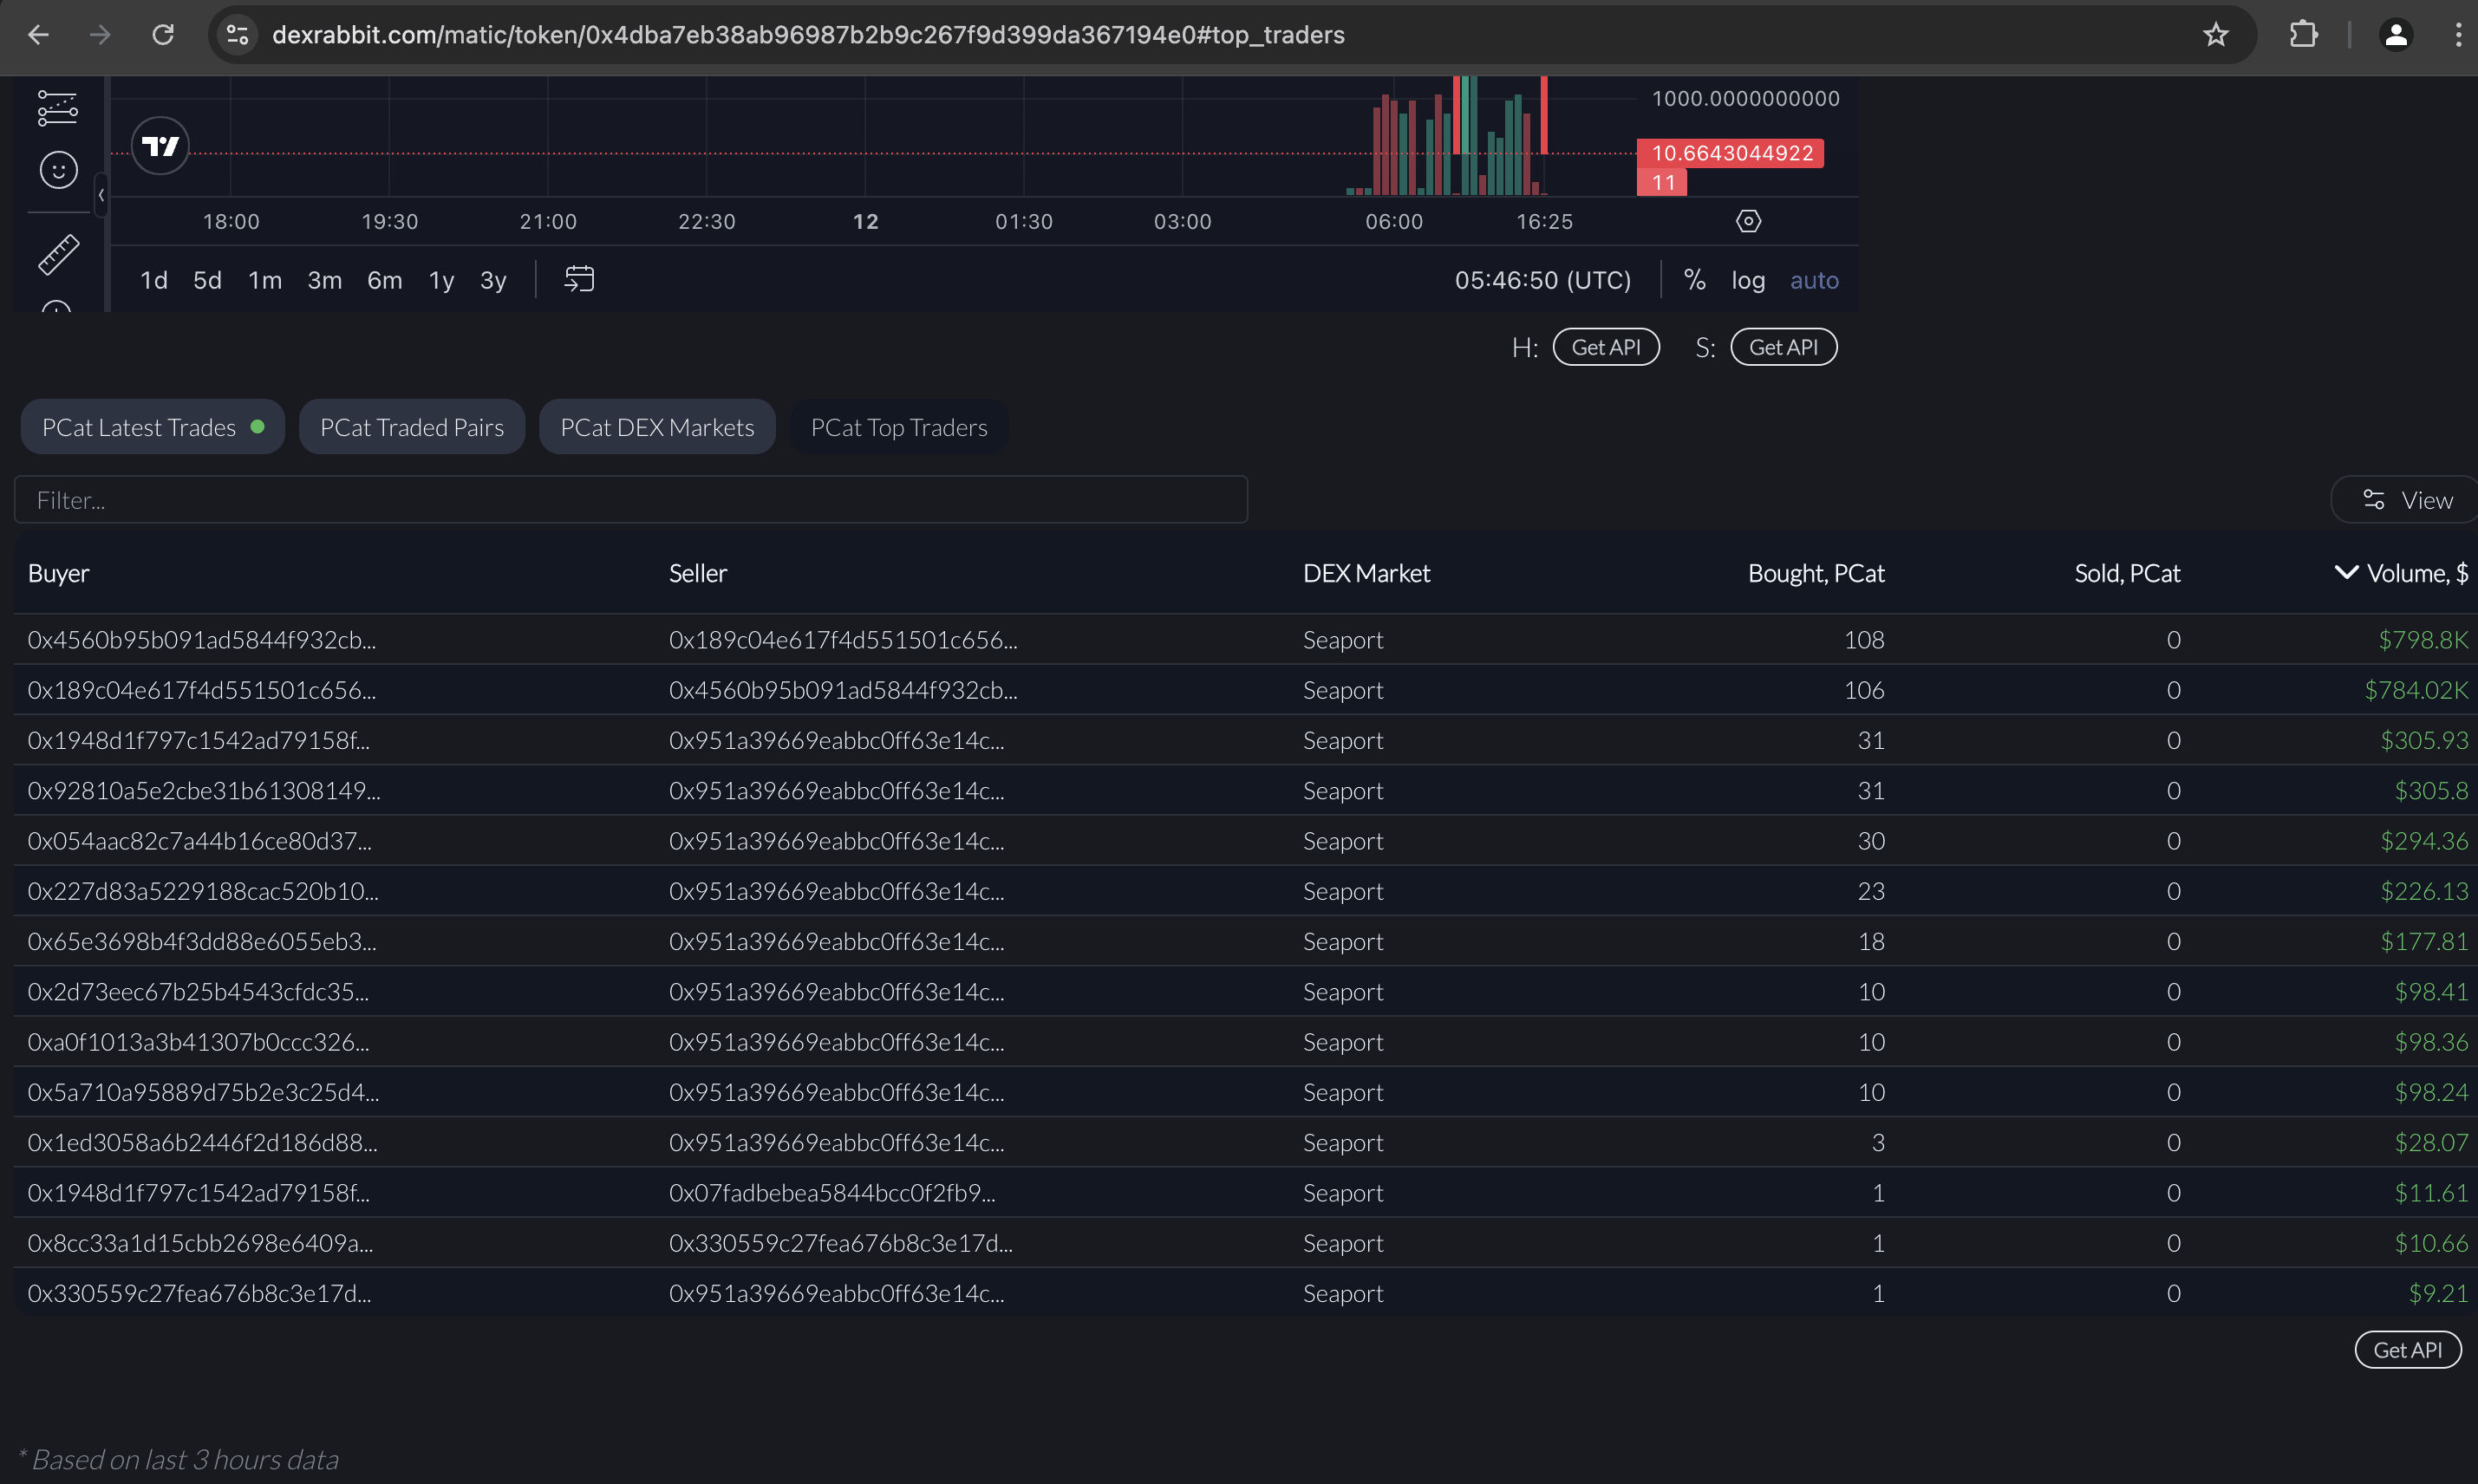
Task: Click the 16:25 time axis marker
Action: pyautogui.click(x=1544, y=221)
